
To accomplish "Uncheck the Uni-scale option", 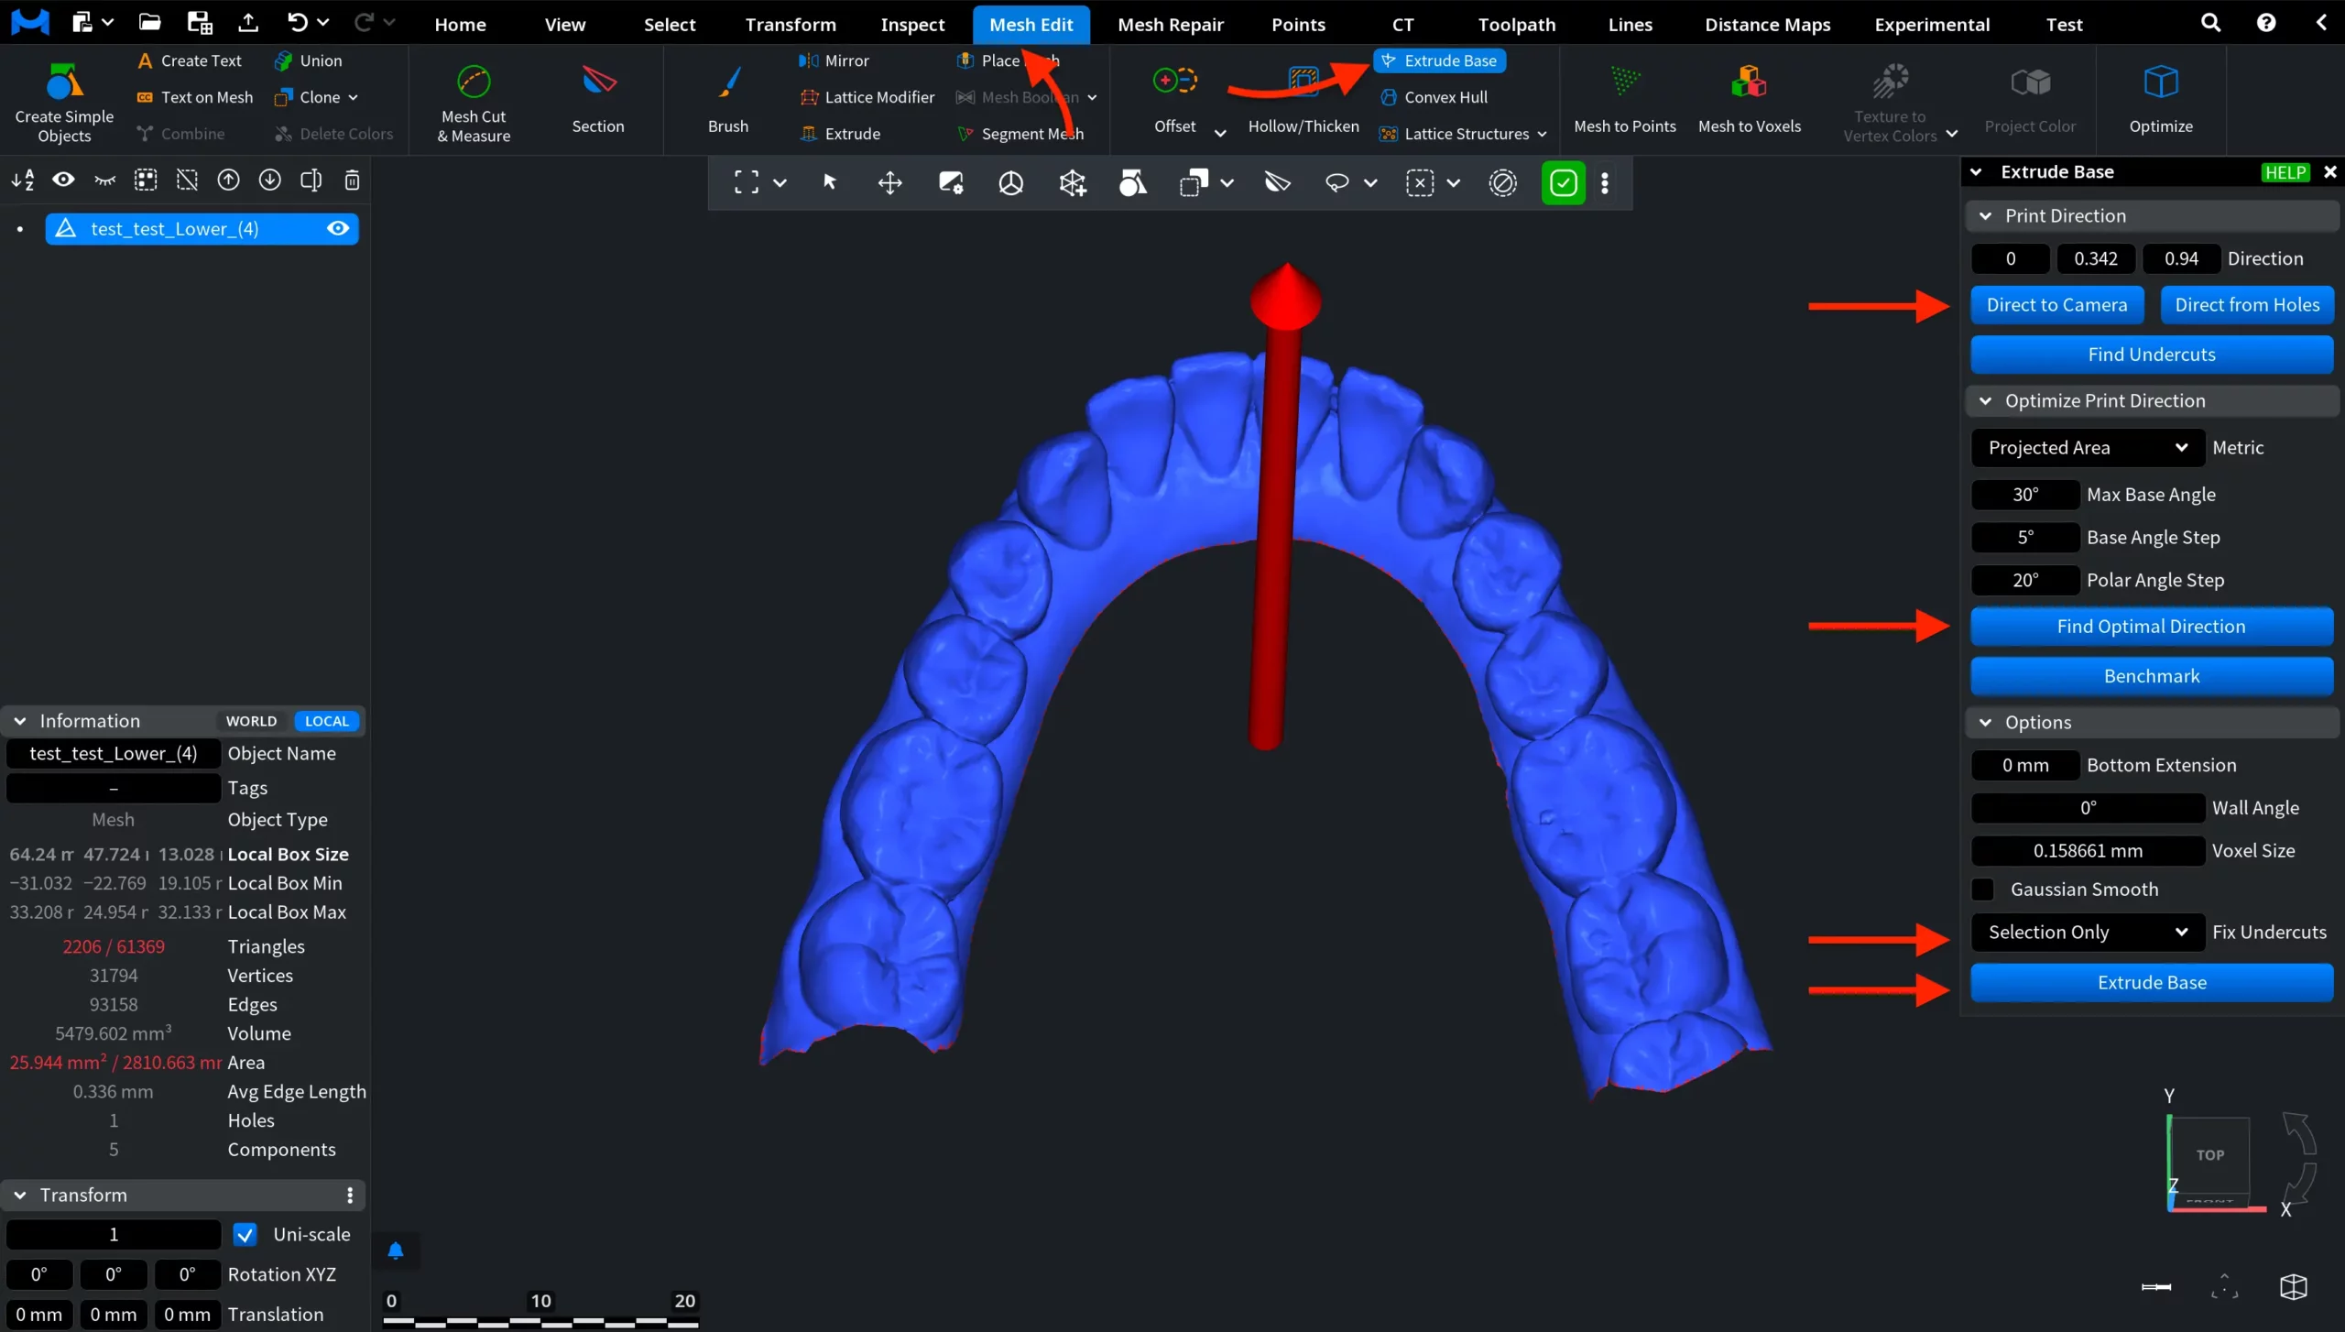I will click(x=245, y=1234).
